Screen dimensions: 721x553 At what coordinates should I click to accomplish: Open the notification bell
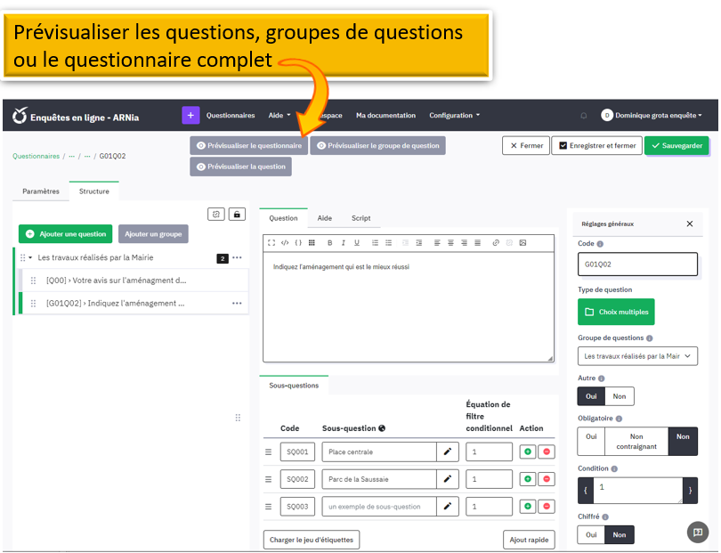(x=584, y=116)
